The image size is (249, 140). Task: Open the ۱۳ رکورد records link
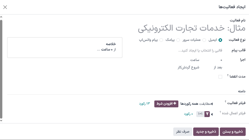145,104
